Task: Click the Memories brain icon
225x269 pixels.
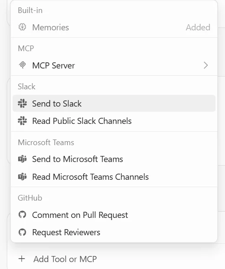Action: tap(23, 27)
